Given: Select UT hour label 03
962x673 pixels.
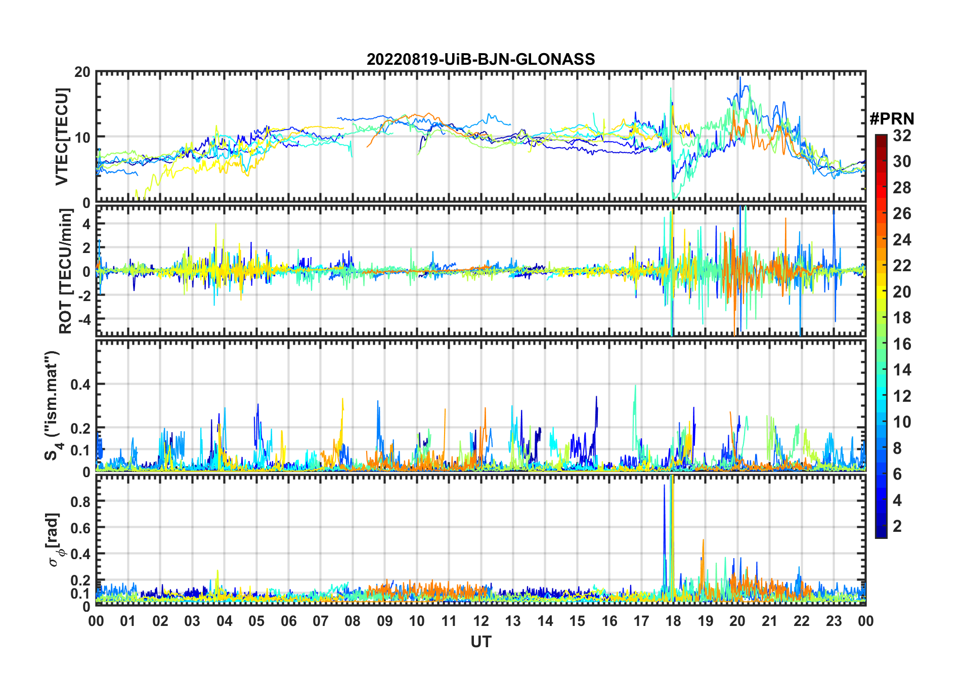Looking at the screenshot, I should tap(192, 621).
